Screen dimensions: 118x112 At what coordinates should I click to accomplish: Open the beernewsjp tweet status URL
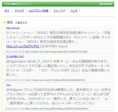tap(56, 52)
